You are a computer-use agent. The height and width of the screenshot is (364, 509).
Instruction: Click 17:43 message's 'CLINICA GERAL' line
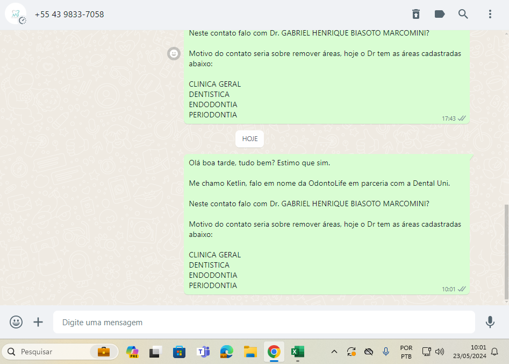pyautogui.click(x=215, y=84)
